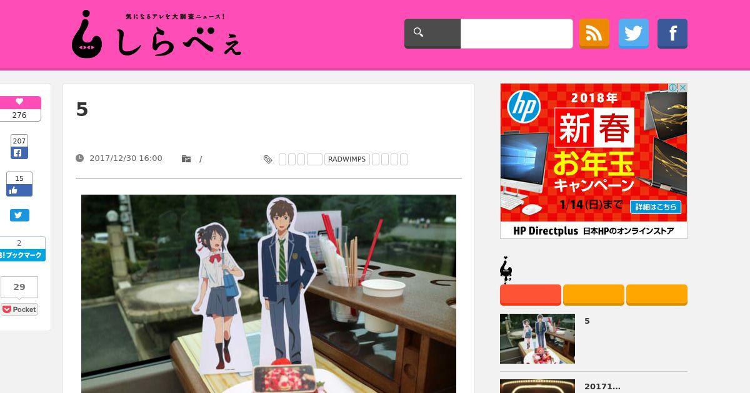Screen dimensions: 750x393
Task: Click the publish date 2017/12/30 16:00
Action: (x=126, y=158)
